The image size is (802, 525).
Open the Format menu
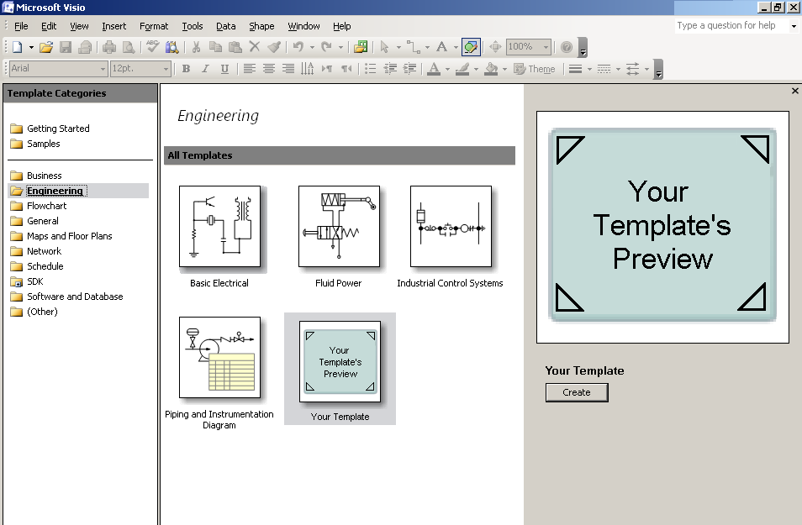[154, 26]
